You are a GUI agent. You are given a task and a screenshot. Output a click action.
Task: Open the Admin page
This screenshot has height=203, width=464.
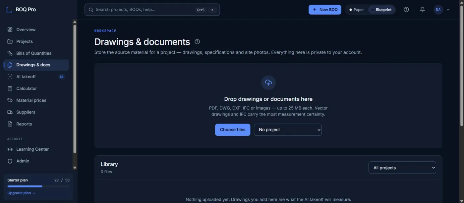[x=36, y=161]
